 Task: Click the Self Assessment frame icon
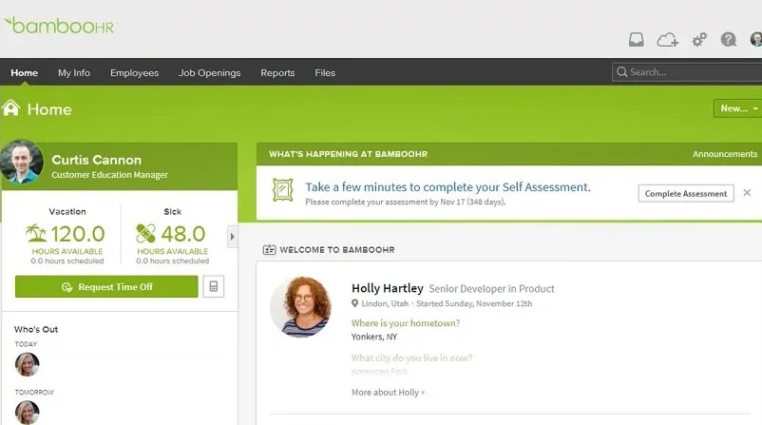(x=283, y=190)
